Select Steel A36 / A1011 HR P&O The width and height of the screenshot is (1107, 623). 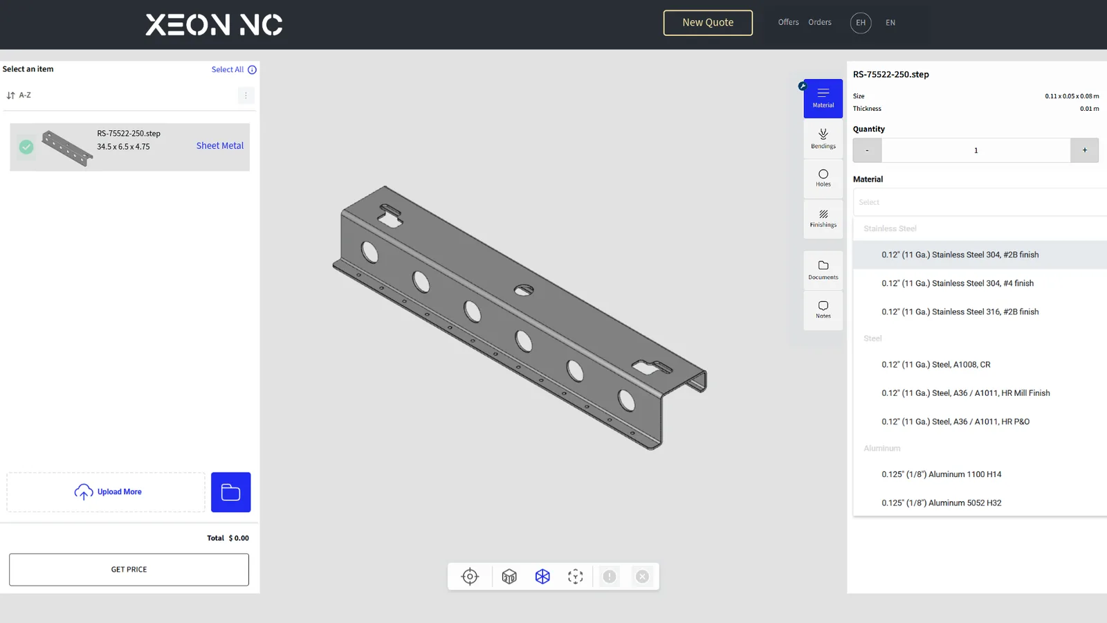[980, 422]
